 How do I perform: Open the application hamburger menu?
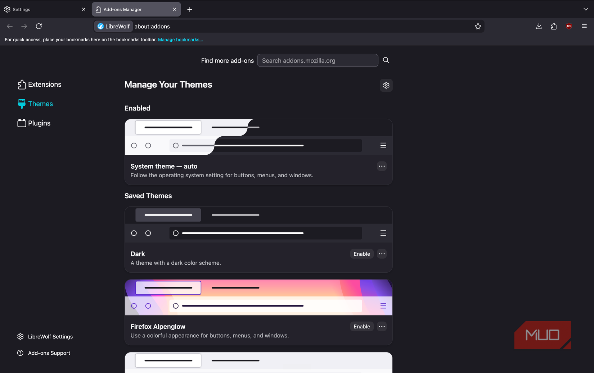(x=584, y=26)
